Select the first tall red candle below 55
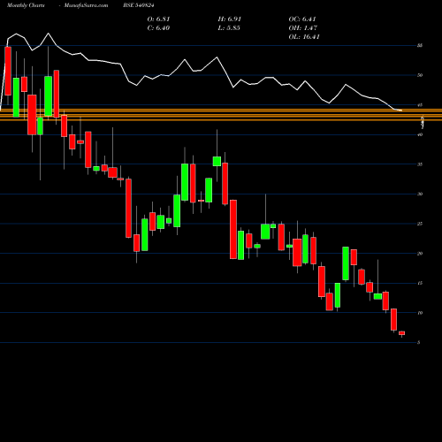The height and width of the screenshot is (442, 442). tap(8, 71)
